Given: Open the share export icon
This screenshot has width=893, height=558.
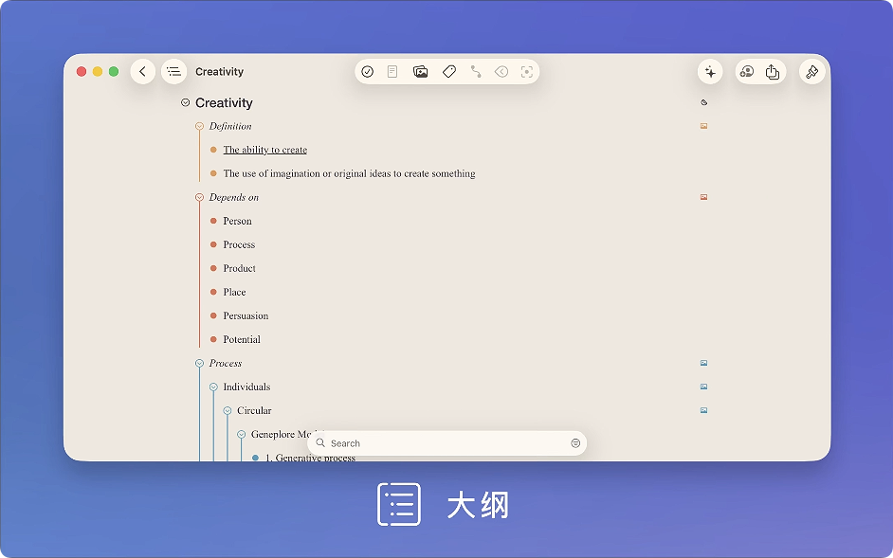Looking at the screenshot, I should pos(773,72).
